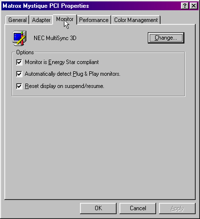This screenshot has width=200, height=219.
Task: Untick the Energy Star compliant checkbox box
Action: pos(19,62)
